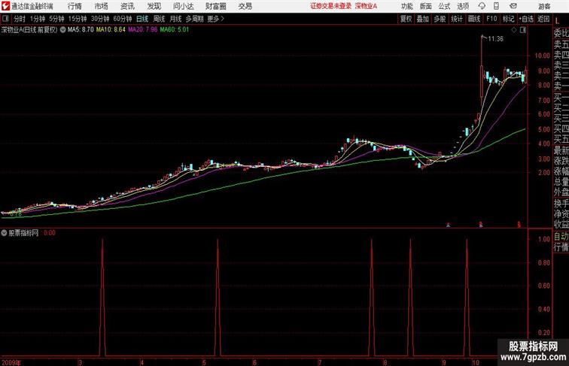
Task: Click the 游客 user account label
Action: [x=544, y=6]
